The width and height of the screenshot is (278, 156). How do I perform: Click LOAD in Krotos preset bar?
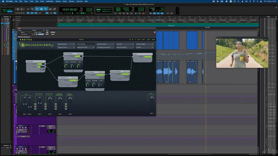[x=143, y=40]
